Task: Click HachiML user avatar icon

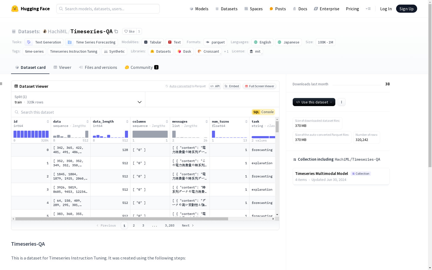Action: pos(45,31)
